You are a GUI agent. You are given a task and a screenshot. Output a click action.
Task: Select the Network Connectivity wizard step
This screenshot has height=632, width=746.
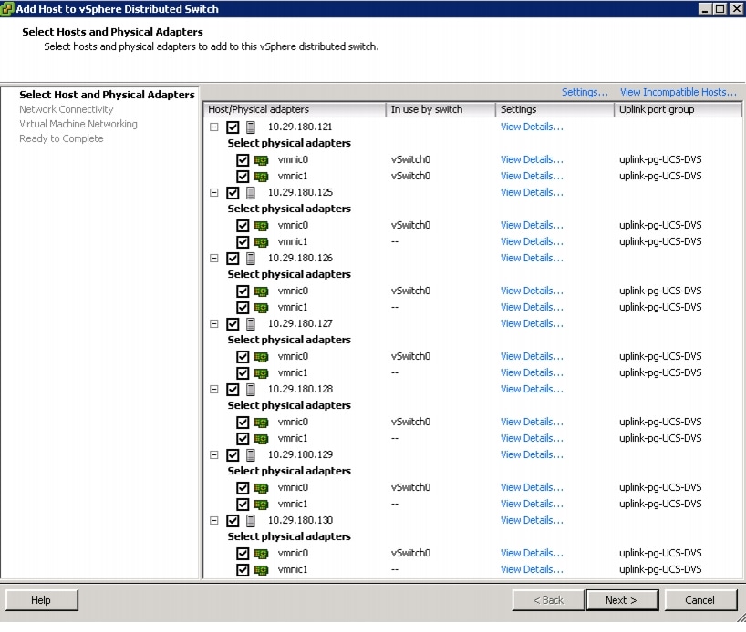click(x=67, y=109)
